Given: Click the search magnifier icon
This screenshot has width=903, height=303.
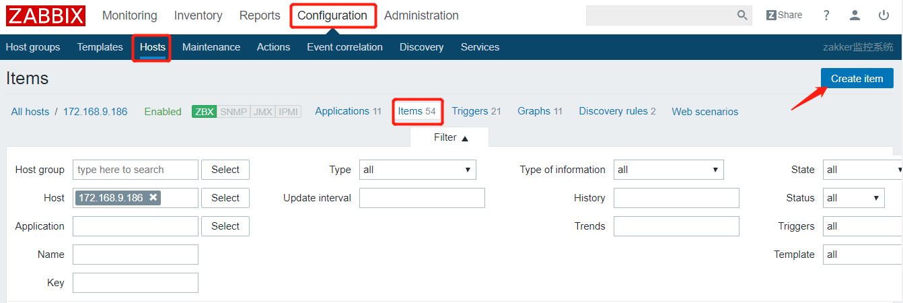Looking at the screenshot, I should click(x=742, y=15).
